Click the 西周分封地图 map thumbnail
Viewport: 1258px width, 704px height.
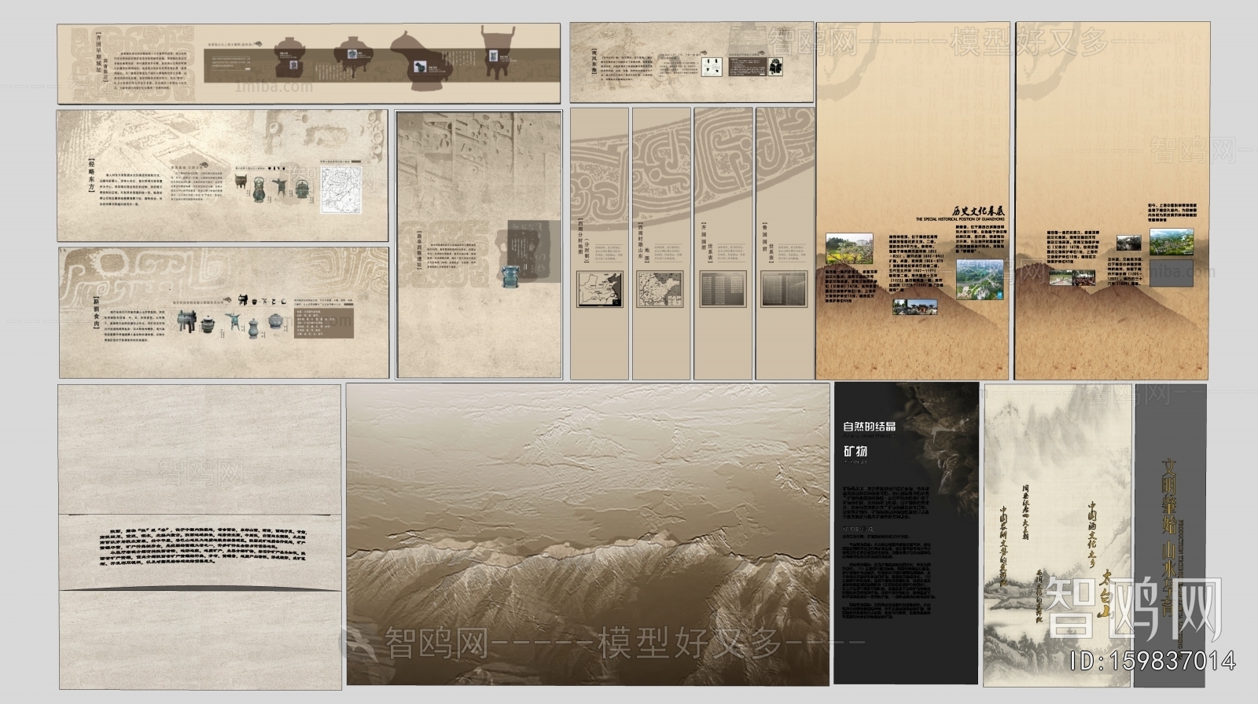click(x=599, y=288)
